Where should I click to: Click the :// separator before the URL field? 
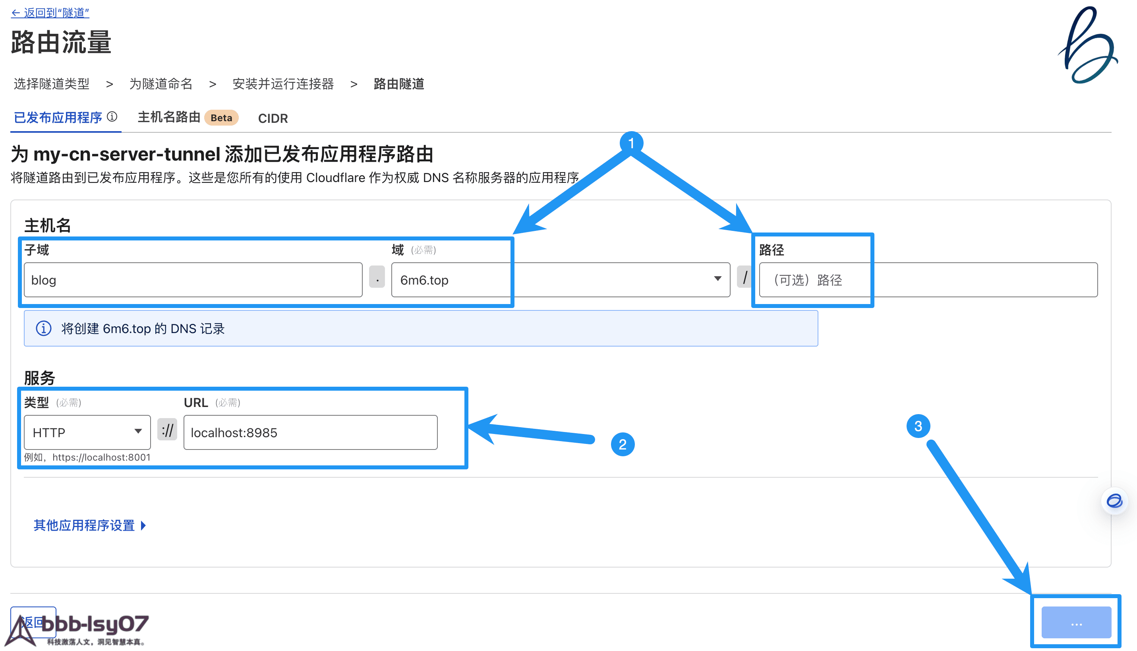click(168, 430)
